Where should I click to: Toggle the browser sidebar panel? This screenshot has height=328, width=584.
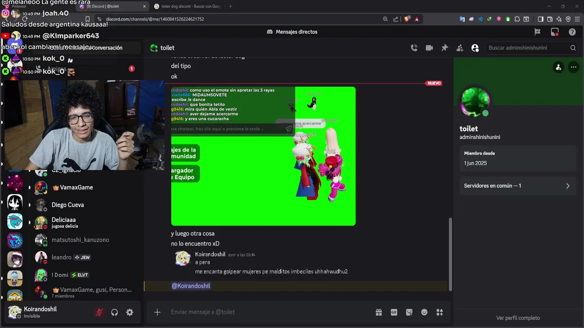click(x=541, y=19)
